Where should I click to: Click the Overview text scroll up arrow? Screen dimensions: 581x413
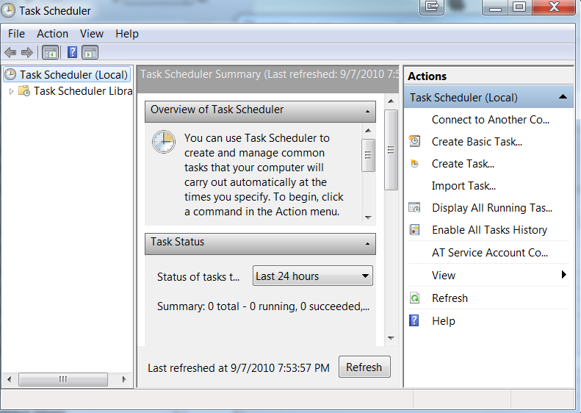point(368,131)
